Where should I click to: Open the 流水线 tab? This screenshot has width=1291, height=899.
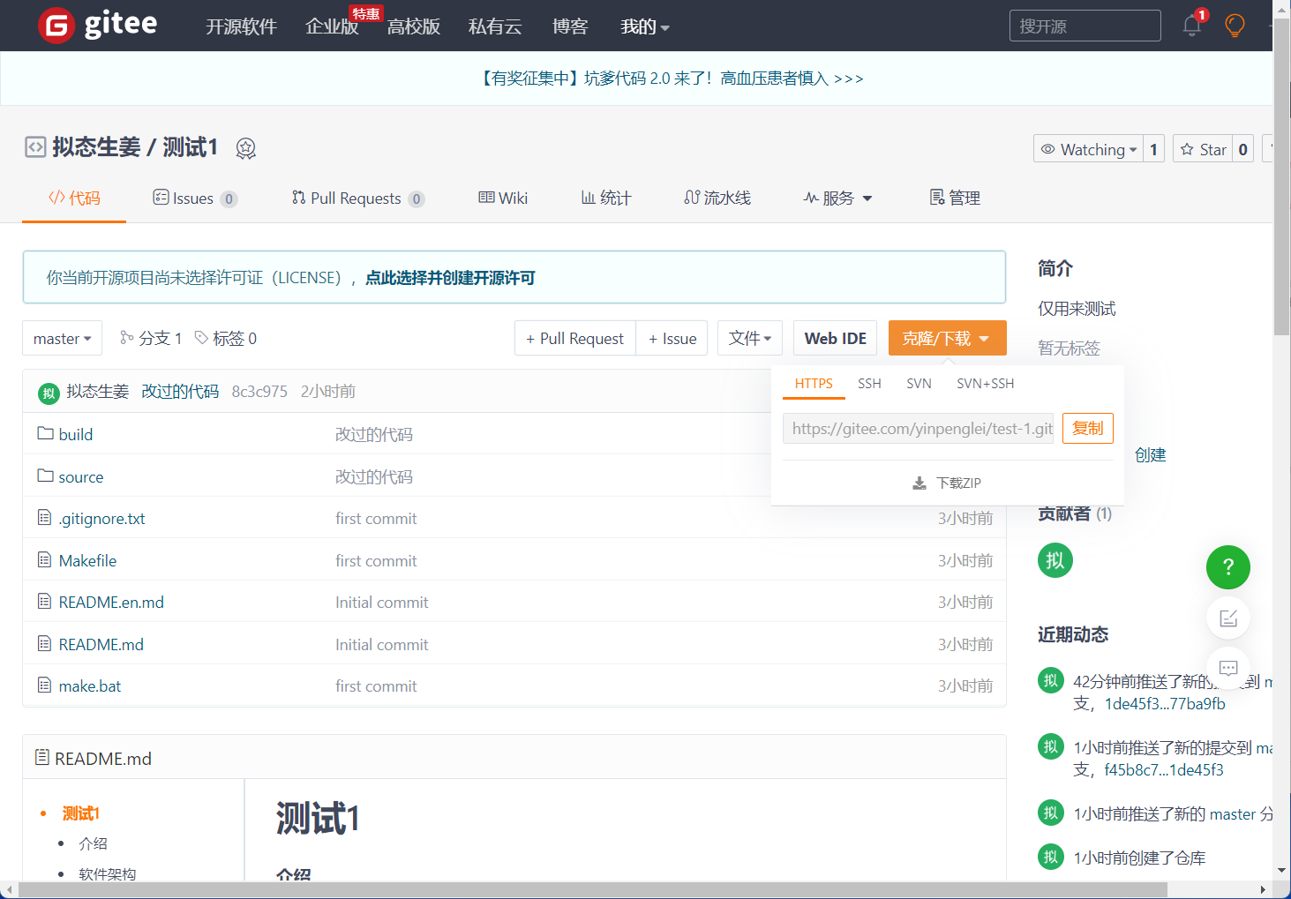[x=717, y=198]
